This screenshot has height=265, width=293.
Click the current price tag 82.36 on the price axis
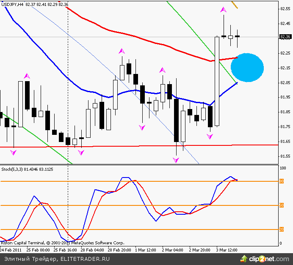pyautogui.click(x=285, y=37)
